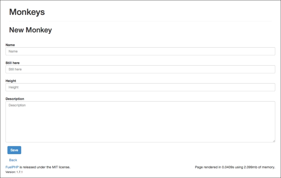Select the Height field label

click(11, 81)
